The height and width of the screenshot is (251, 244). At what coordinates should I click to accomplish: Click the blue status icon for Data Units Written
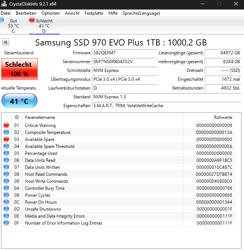click(6, 167)
